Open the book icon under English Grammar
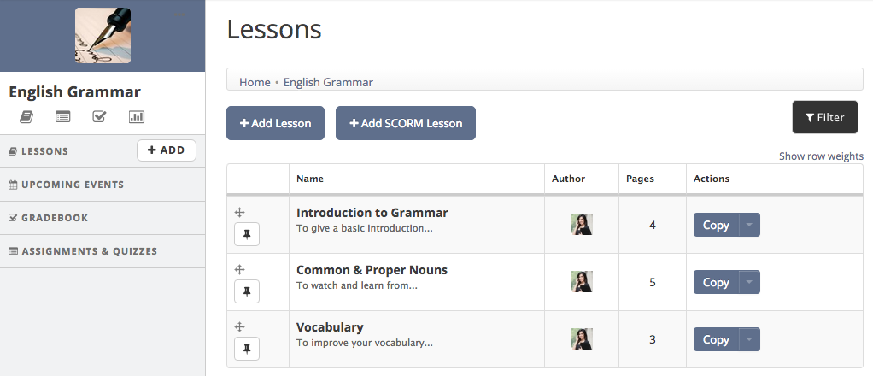The height and width of the screenshot is (376, 873). coord(26,116)
